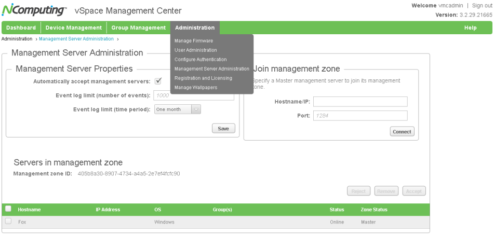Click the Windows OS cell
Screen dimensions: 494x235
[x=164, y=222]
